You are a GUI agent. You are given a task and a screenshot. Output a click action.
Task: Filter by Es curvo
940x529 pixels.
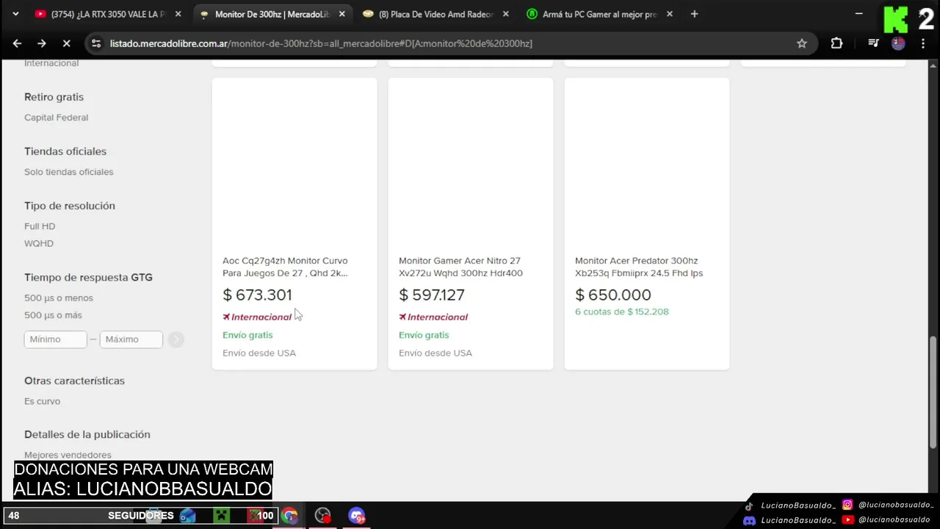click(42, 401)
